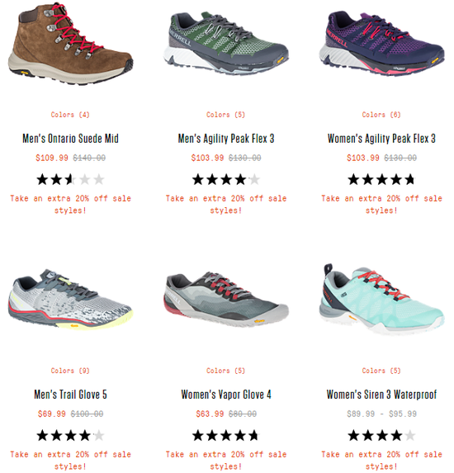Click Men's Trail Glove 5 title link
The image size is (454, 473).
(x=70, y=395)
